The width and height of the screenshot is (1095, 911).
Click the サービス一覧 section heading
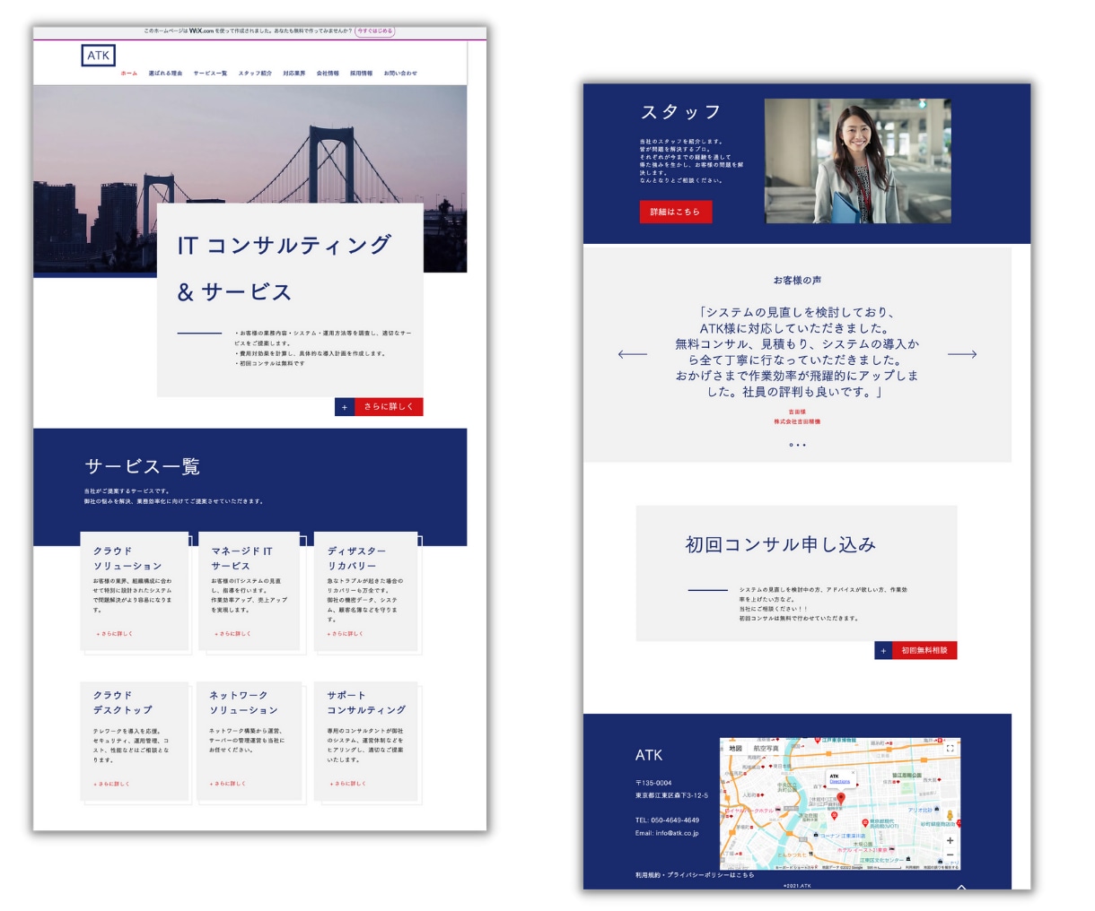pyautogui.click(x=143, y=467)
